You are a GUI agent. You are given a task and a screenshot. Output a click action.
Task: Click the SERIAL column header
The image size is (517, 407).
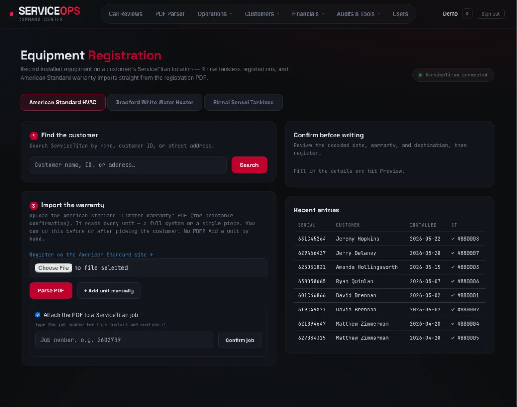pyautogui.click(x=307, y=225)
